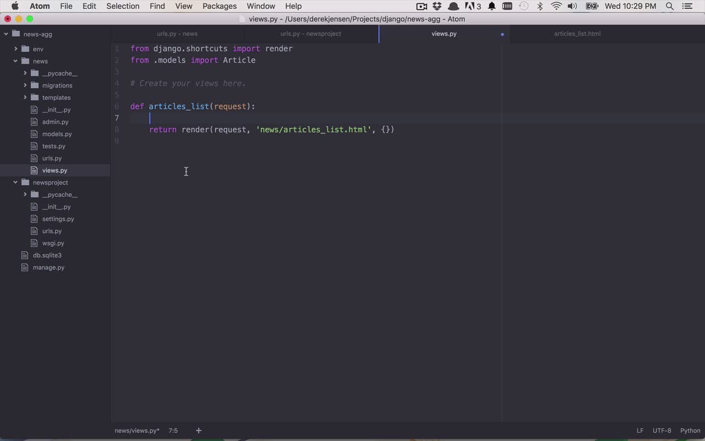The width and height of the screenshot is (705, 441).
Task: Open the Atom application menu
Action: click(x=40, y=6)
